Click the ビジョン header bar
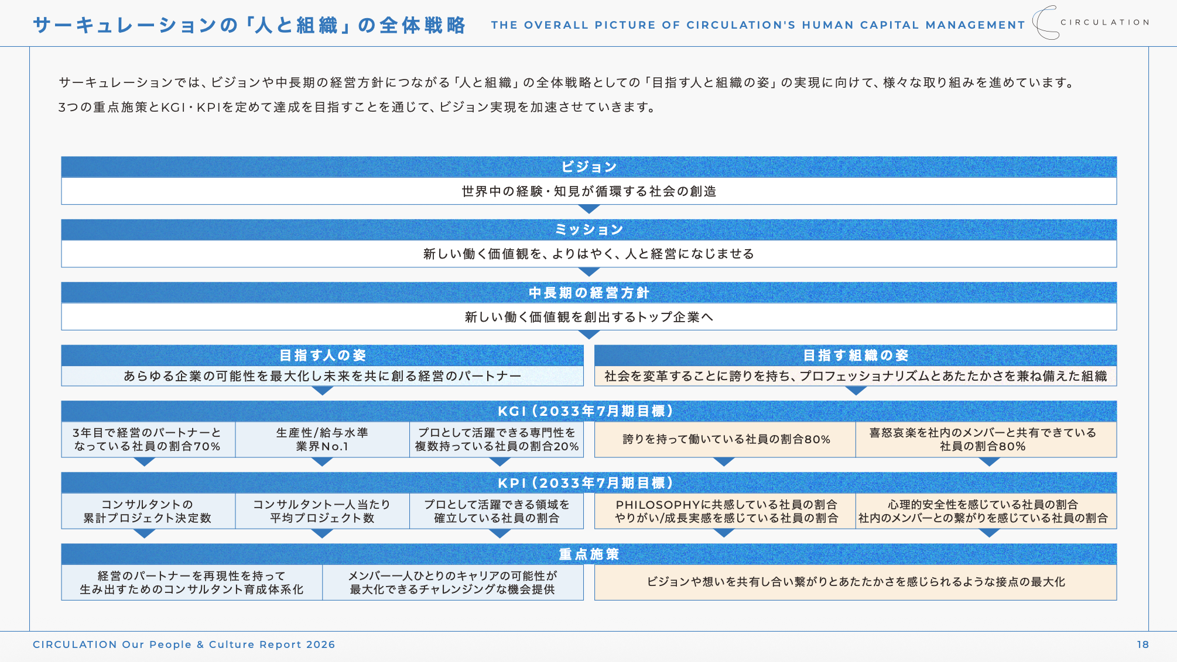 [588, 167]
